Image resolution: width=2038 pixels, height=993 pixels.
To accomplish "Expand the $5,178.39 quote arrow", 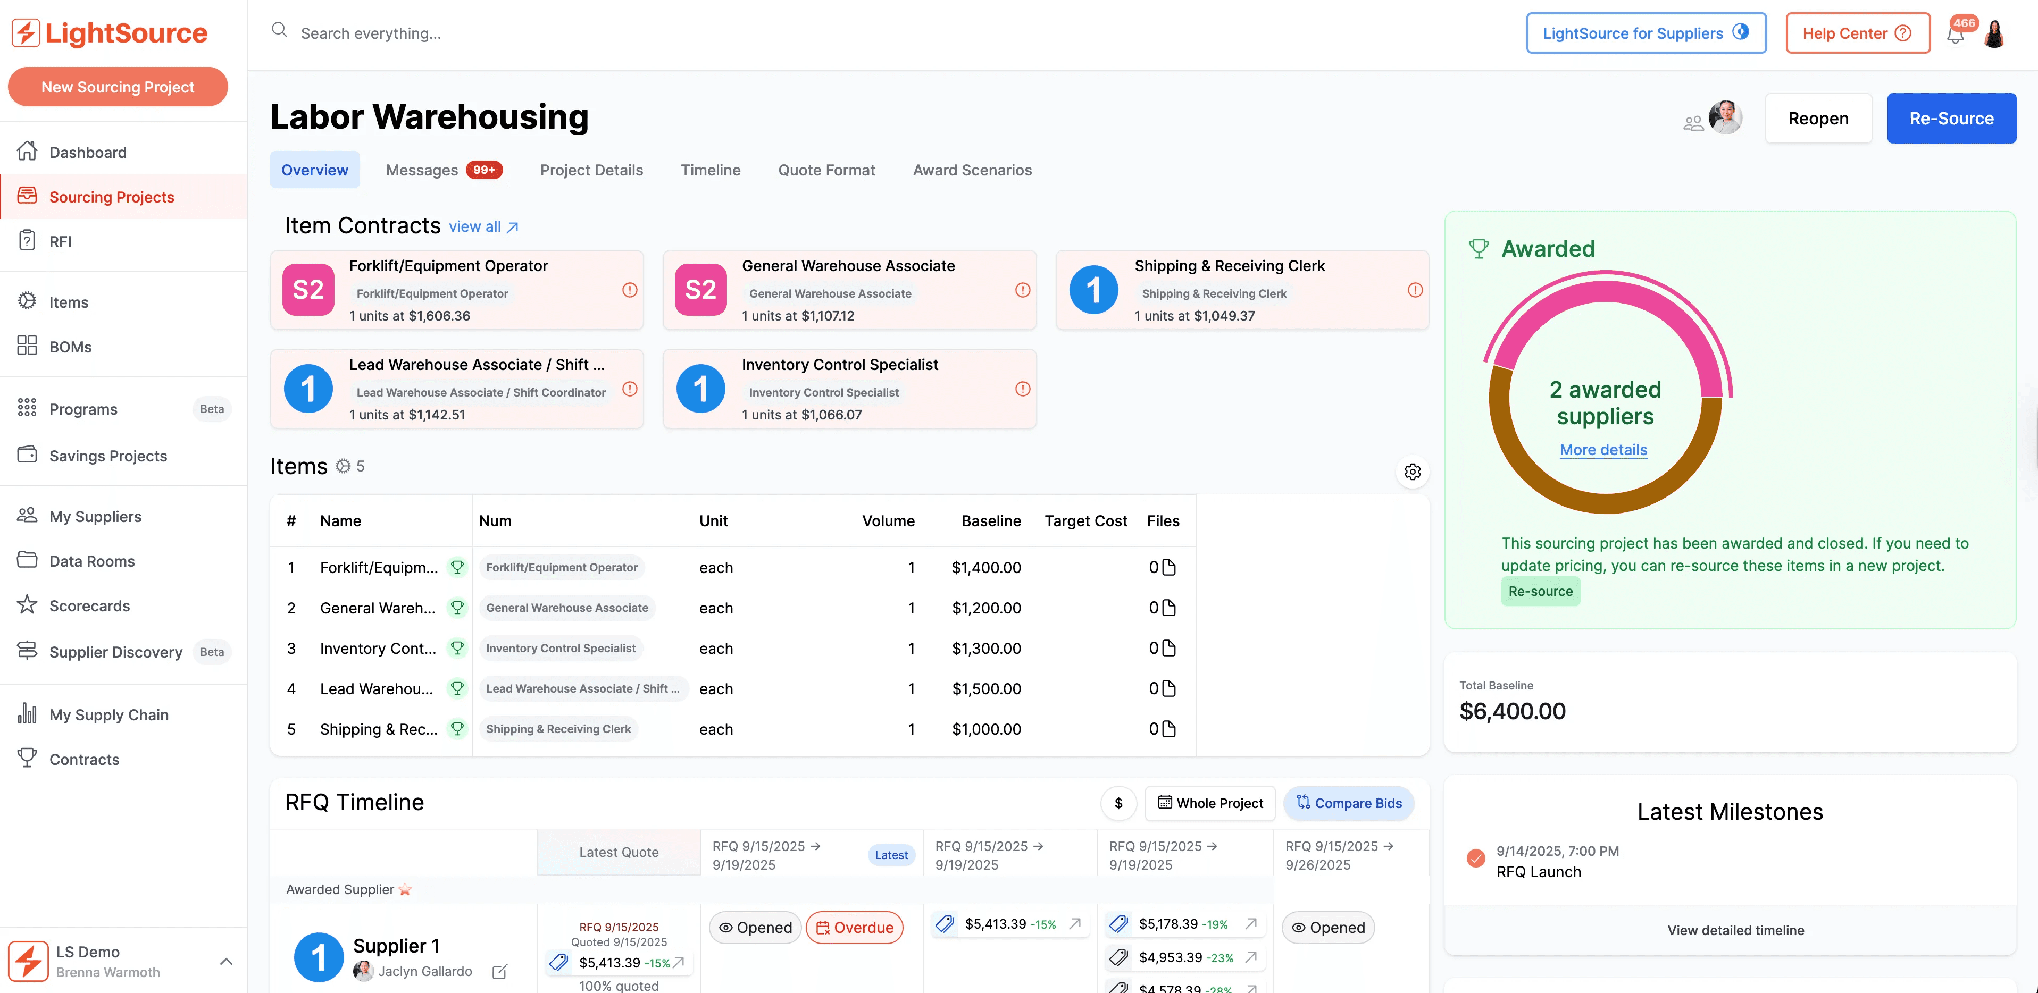I will (x=1251, y=923).
